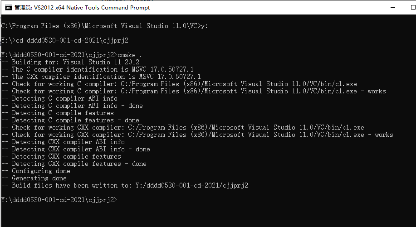The width and height of the screenshot is (416, 227).
Task: Select 'Build files have been written to' line
Action: tap(125, 185)
